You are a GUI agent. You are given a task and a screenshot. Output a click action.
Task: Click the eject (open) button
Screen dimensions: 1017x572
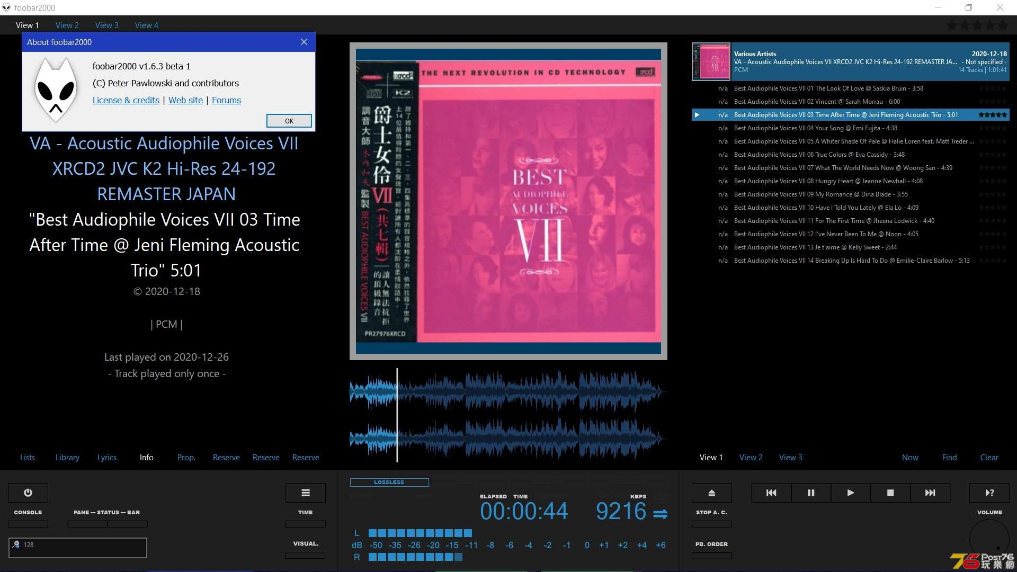click(x=712, y=493)
